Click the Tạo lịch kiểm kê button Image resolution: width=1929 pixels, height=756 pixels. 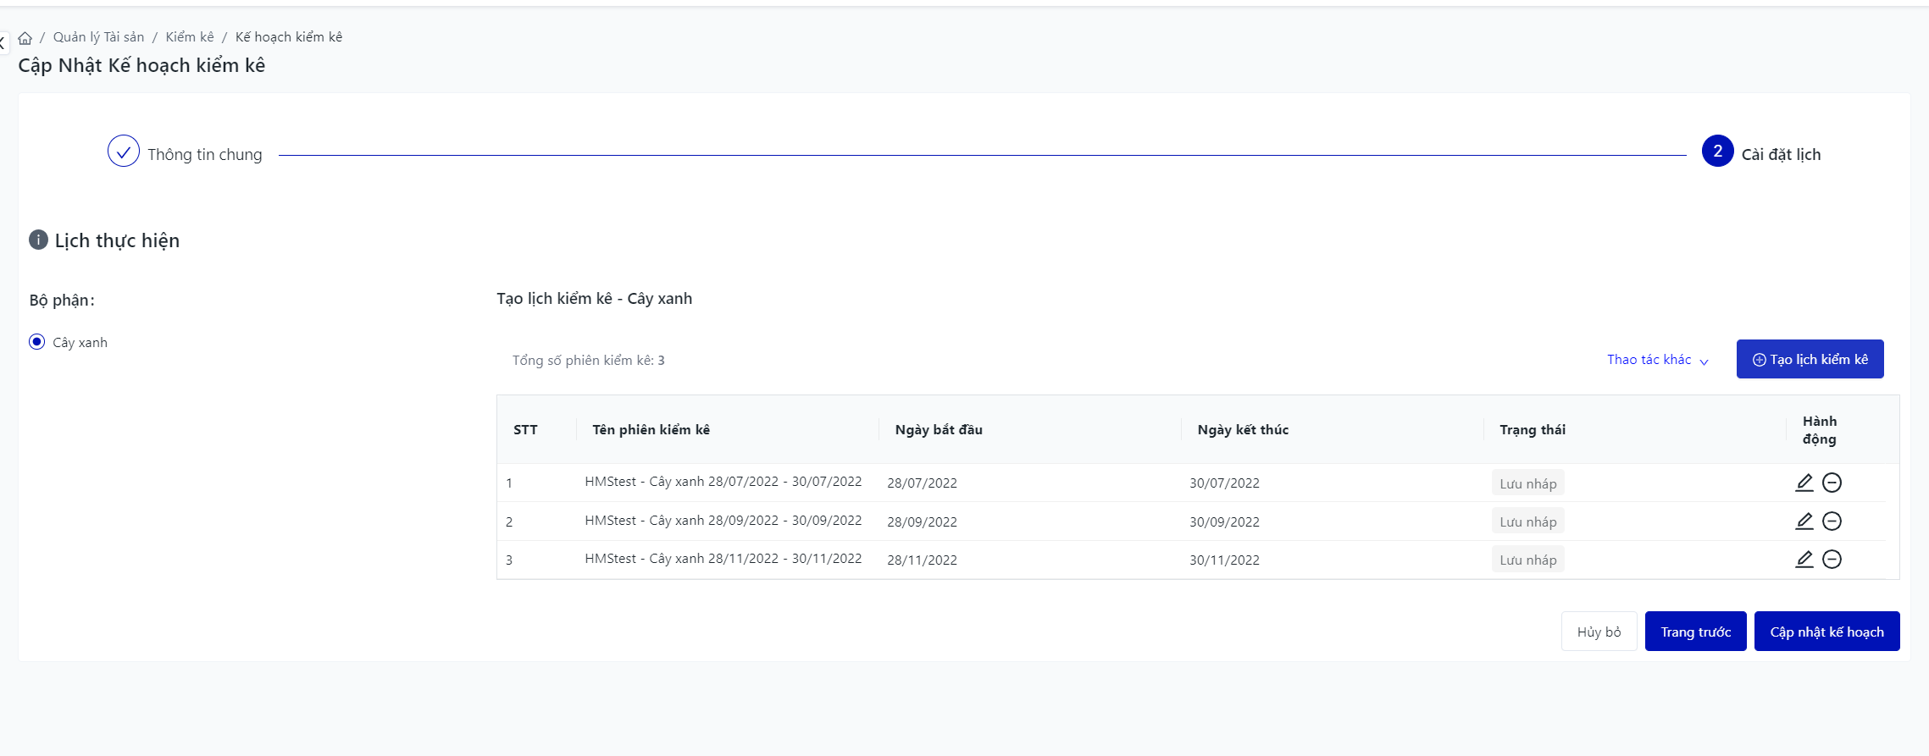pos(1810,360)
